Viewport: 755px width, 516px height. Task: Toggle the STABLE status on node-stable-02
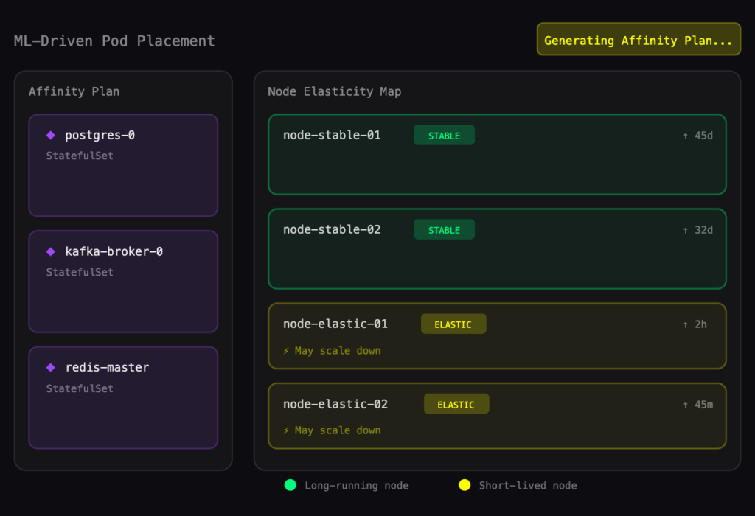[444, 229]
